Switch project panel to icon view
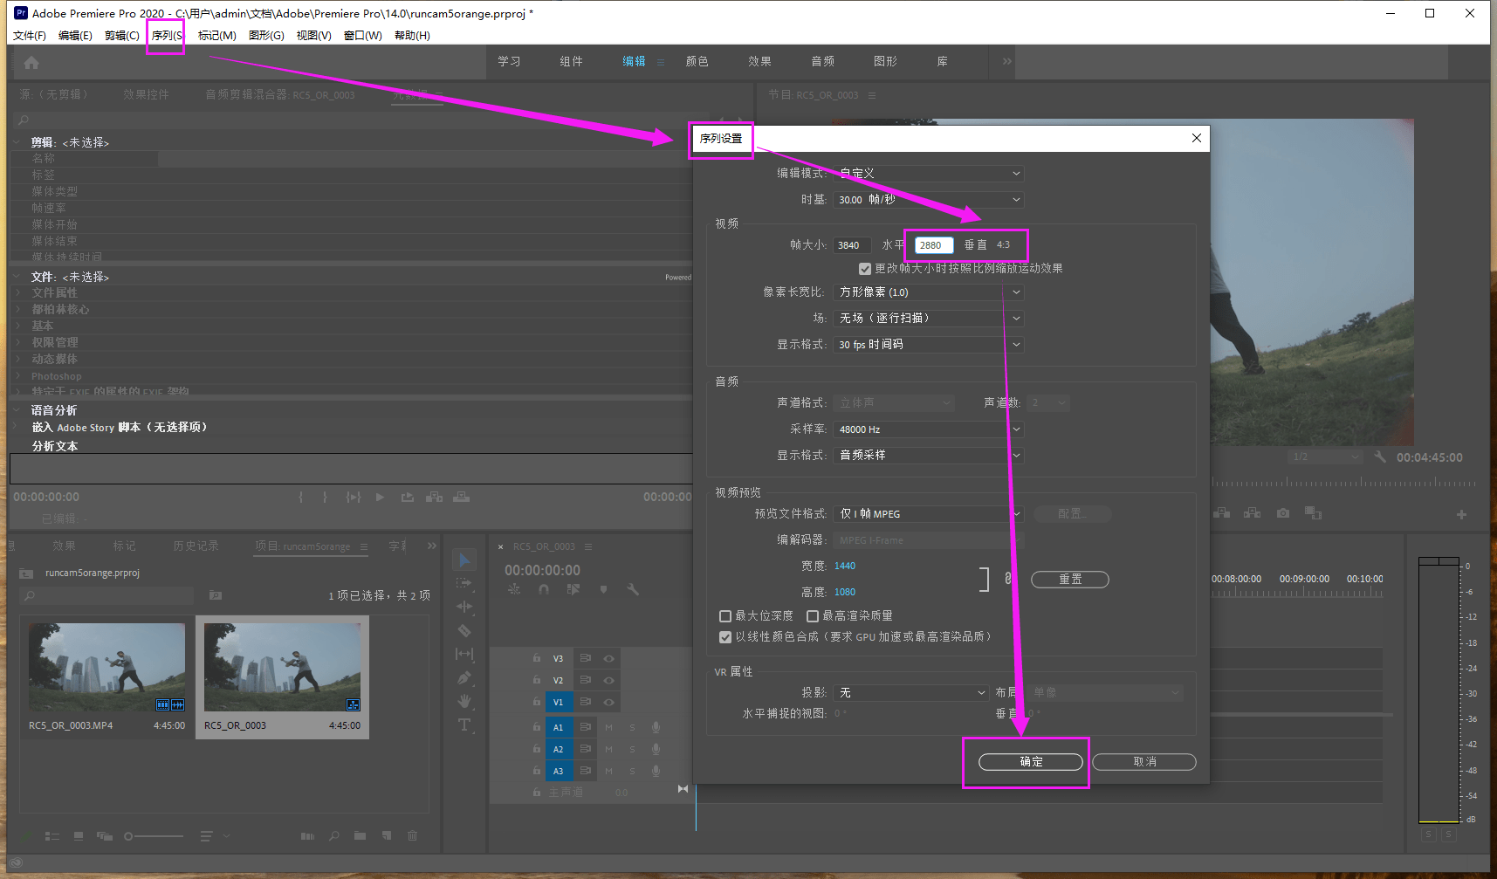The height and width of the screenshot is (879, 1497). [79, 836]
